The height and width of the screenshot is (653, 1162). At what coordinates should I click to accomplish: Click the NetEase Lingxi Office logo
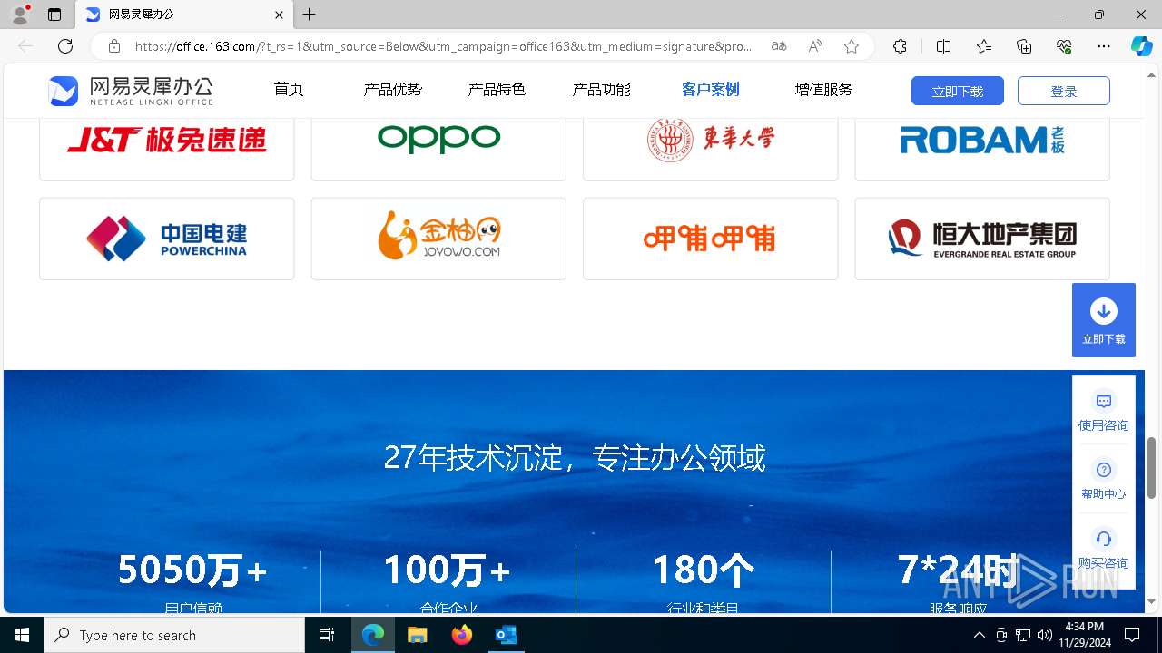click(131, 90)
